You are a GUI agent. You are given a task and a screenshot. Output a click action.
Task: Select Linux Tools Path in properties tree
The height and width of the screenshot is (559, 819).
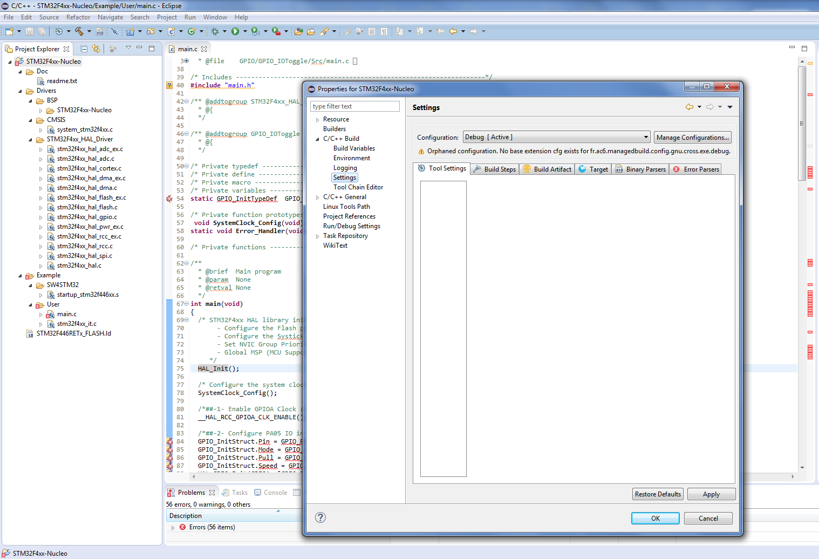[x=346, y=207]
